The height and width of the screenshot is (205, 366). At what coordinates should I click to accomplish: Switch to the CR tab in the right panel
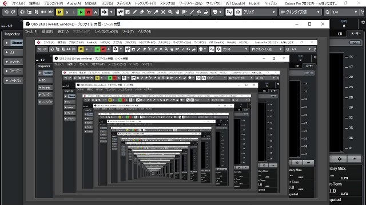[x=340, y=34]
